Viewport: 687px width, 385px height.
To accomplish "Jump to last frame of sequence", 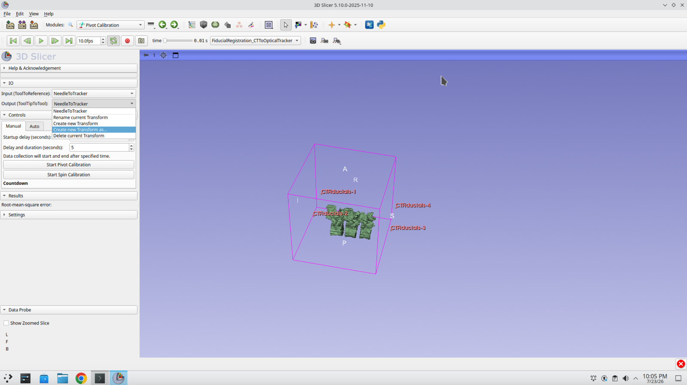I will coord(68,41).
